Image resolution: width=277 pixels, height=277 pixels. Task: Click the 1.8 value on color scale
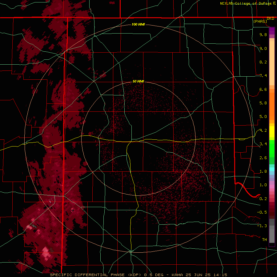tap(263, 171)
